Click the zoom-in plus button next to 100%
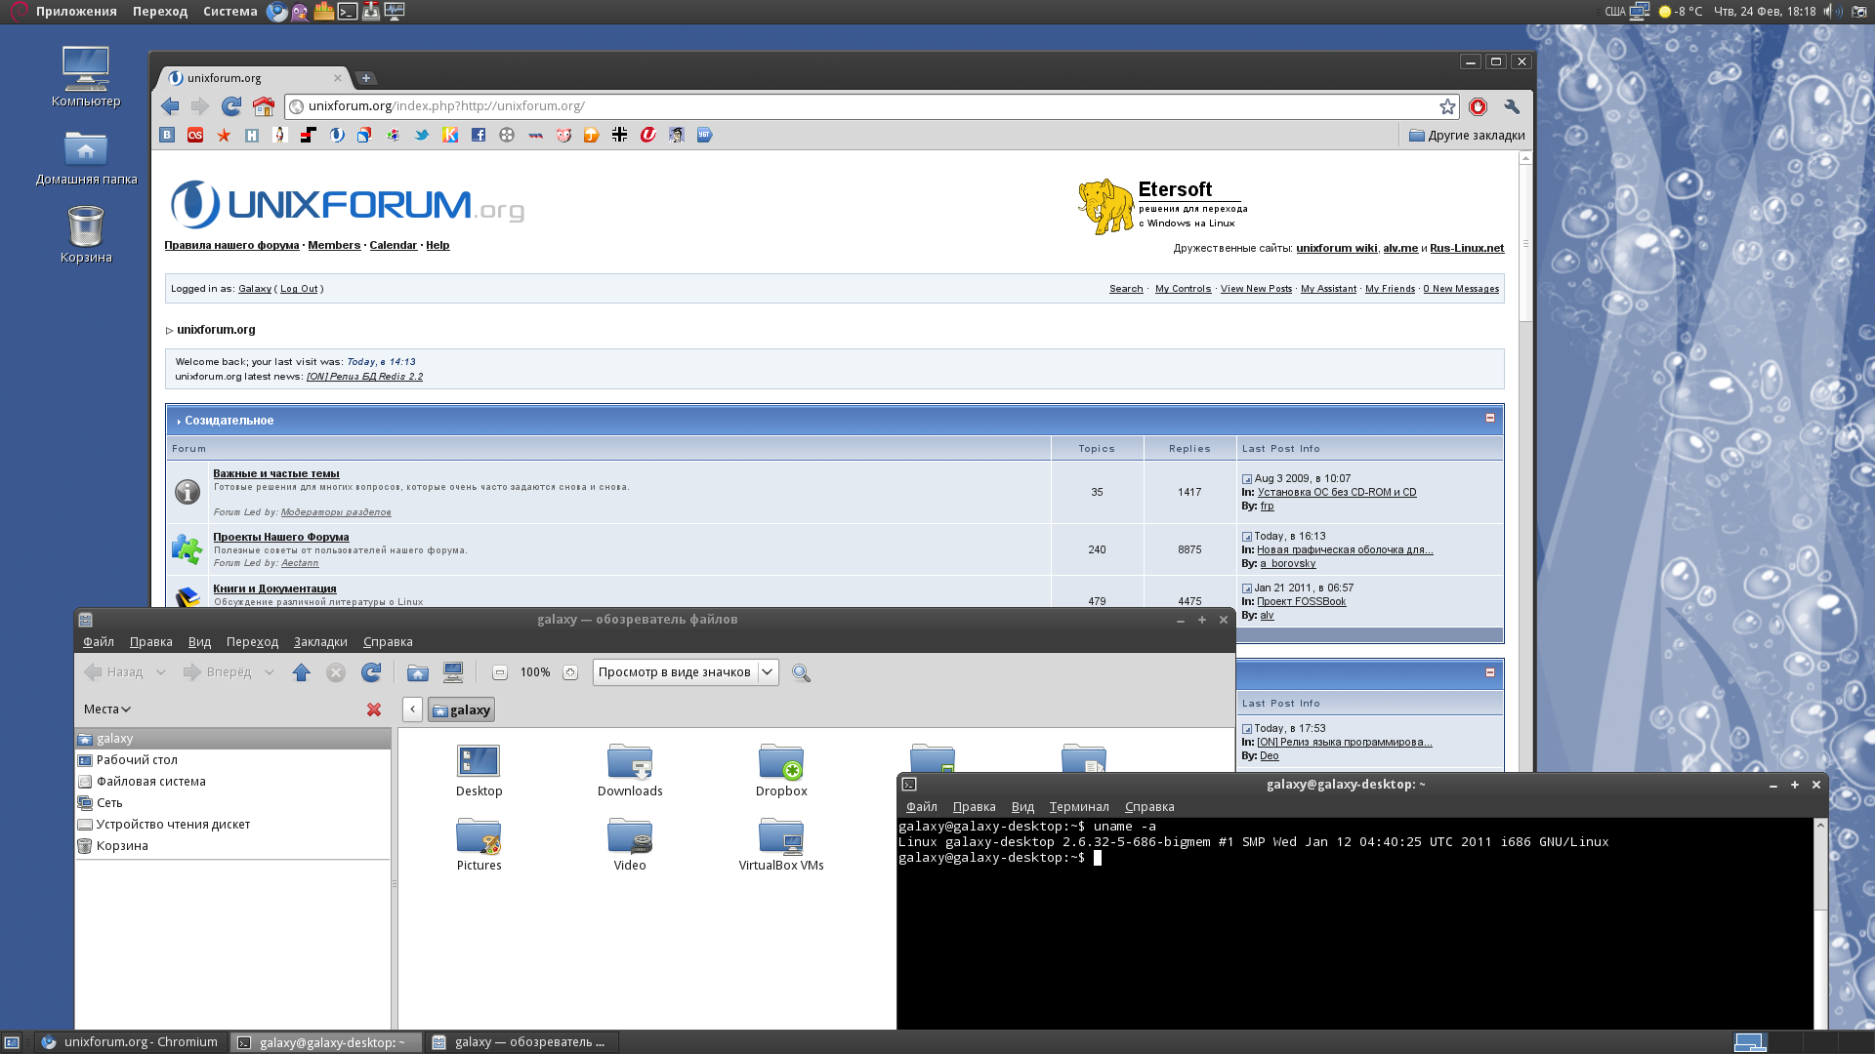 [x=570, y=672]
